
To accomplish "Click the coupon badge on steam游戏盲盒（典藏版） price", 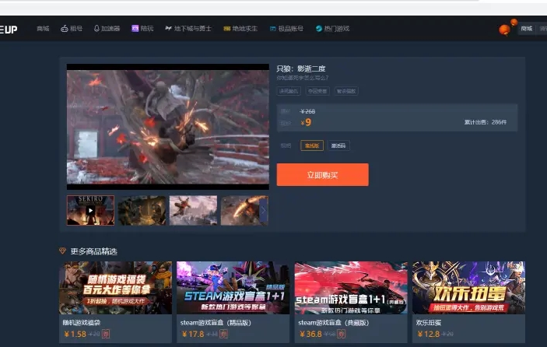I will pos(342,334).
